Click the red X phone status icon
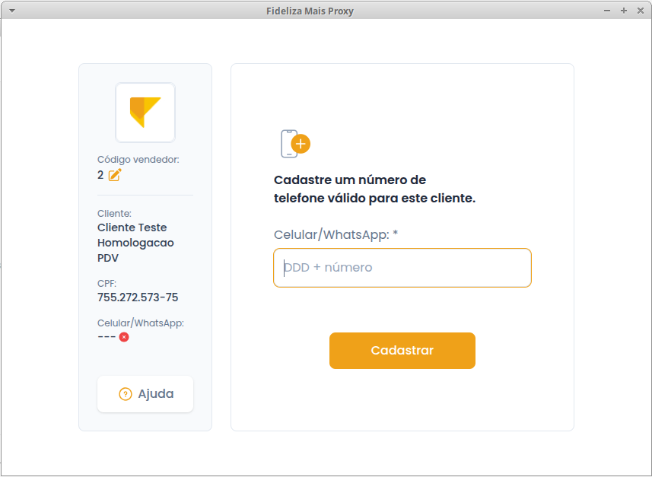Viewport: 652px width, 477px height. point(124,337)
